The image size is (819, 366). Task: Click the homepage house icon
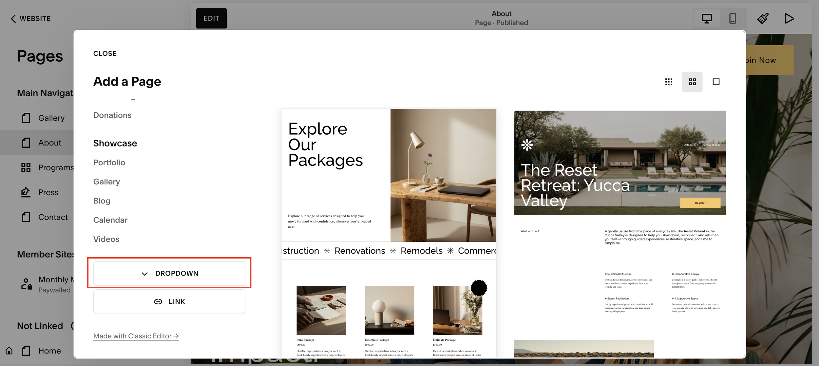[9, 351]
